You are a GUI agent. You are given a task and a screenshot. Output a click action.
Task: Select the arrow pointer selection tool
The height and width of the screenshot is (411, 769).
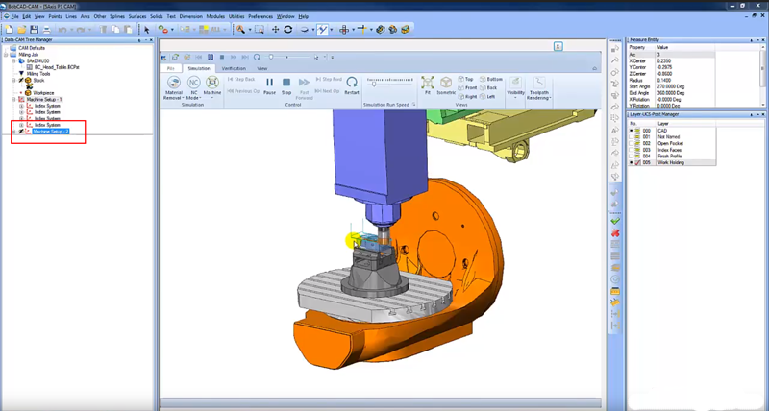point(147,30)
